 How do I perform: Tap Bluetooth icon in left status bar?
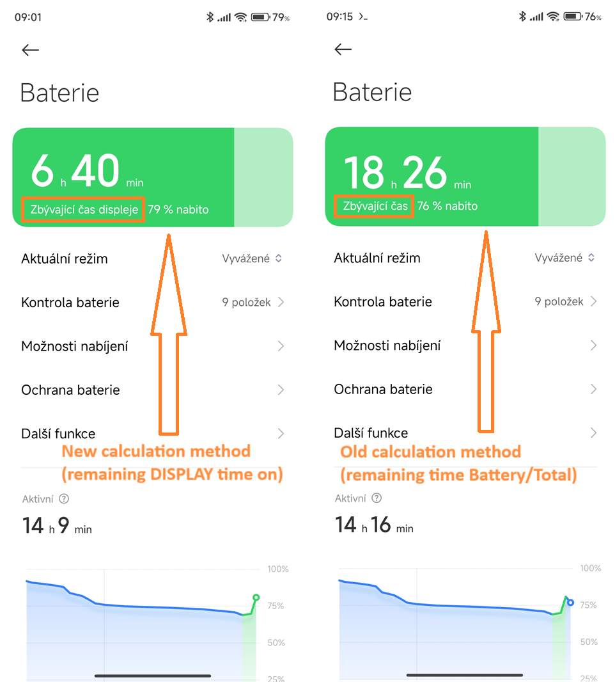click(210, 17)
